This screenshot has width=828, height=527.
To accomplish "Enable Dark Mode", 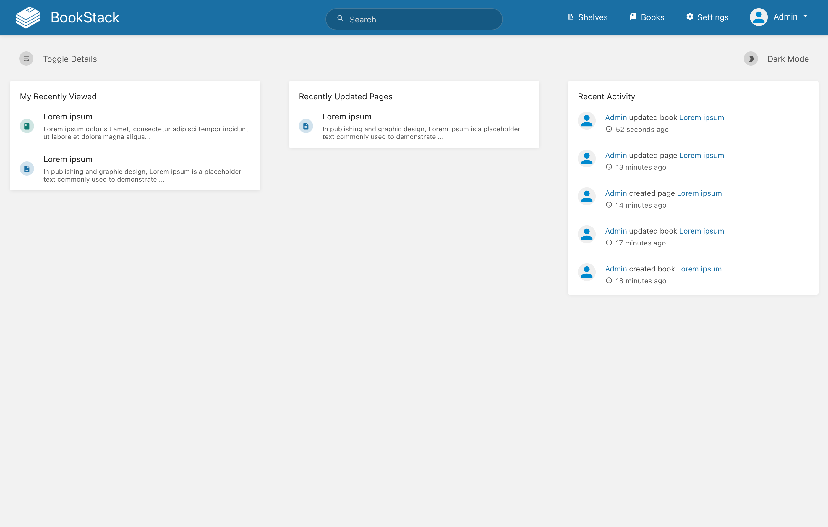I will 776,59.
